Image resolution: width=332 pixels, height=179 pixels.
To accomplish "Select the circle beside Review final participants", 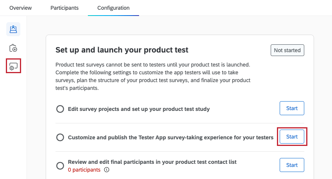I will pyautogui.click(x=60, y=166).
